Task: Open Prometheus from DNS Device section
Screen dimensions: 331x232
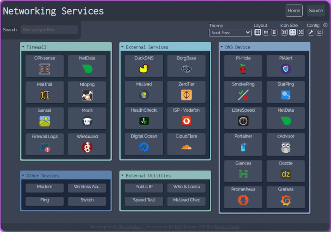Action: [x=243, y=197]
